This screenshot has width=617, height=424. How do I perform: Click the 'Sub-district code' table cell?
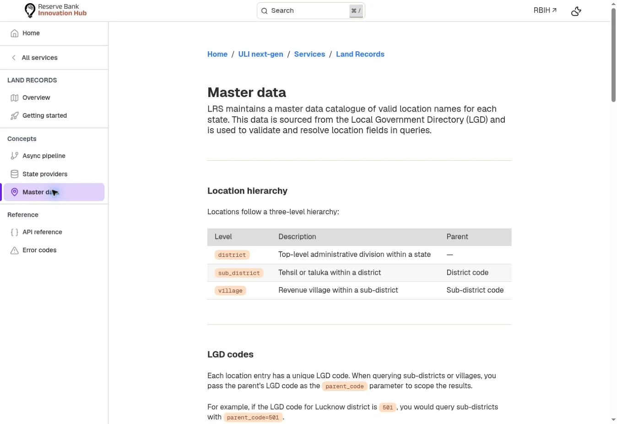coord(475,290)
